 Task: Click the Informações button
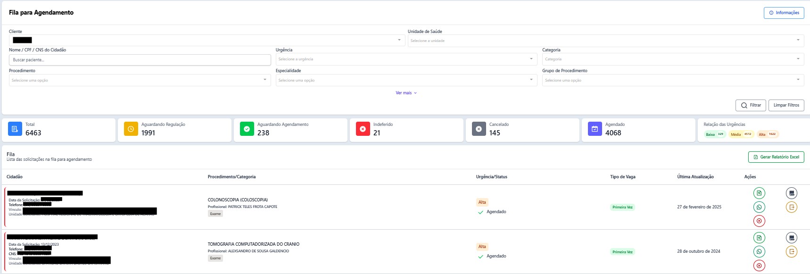click(x=784, y=13)
